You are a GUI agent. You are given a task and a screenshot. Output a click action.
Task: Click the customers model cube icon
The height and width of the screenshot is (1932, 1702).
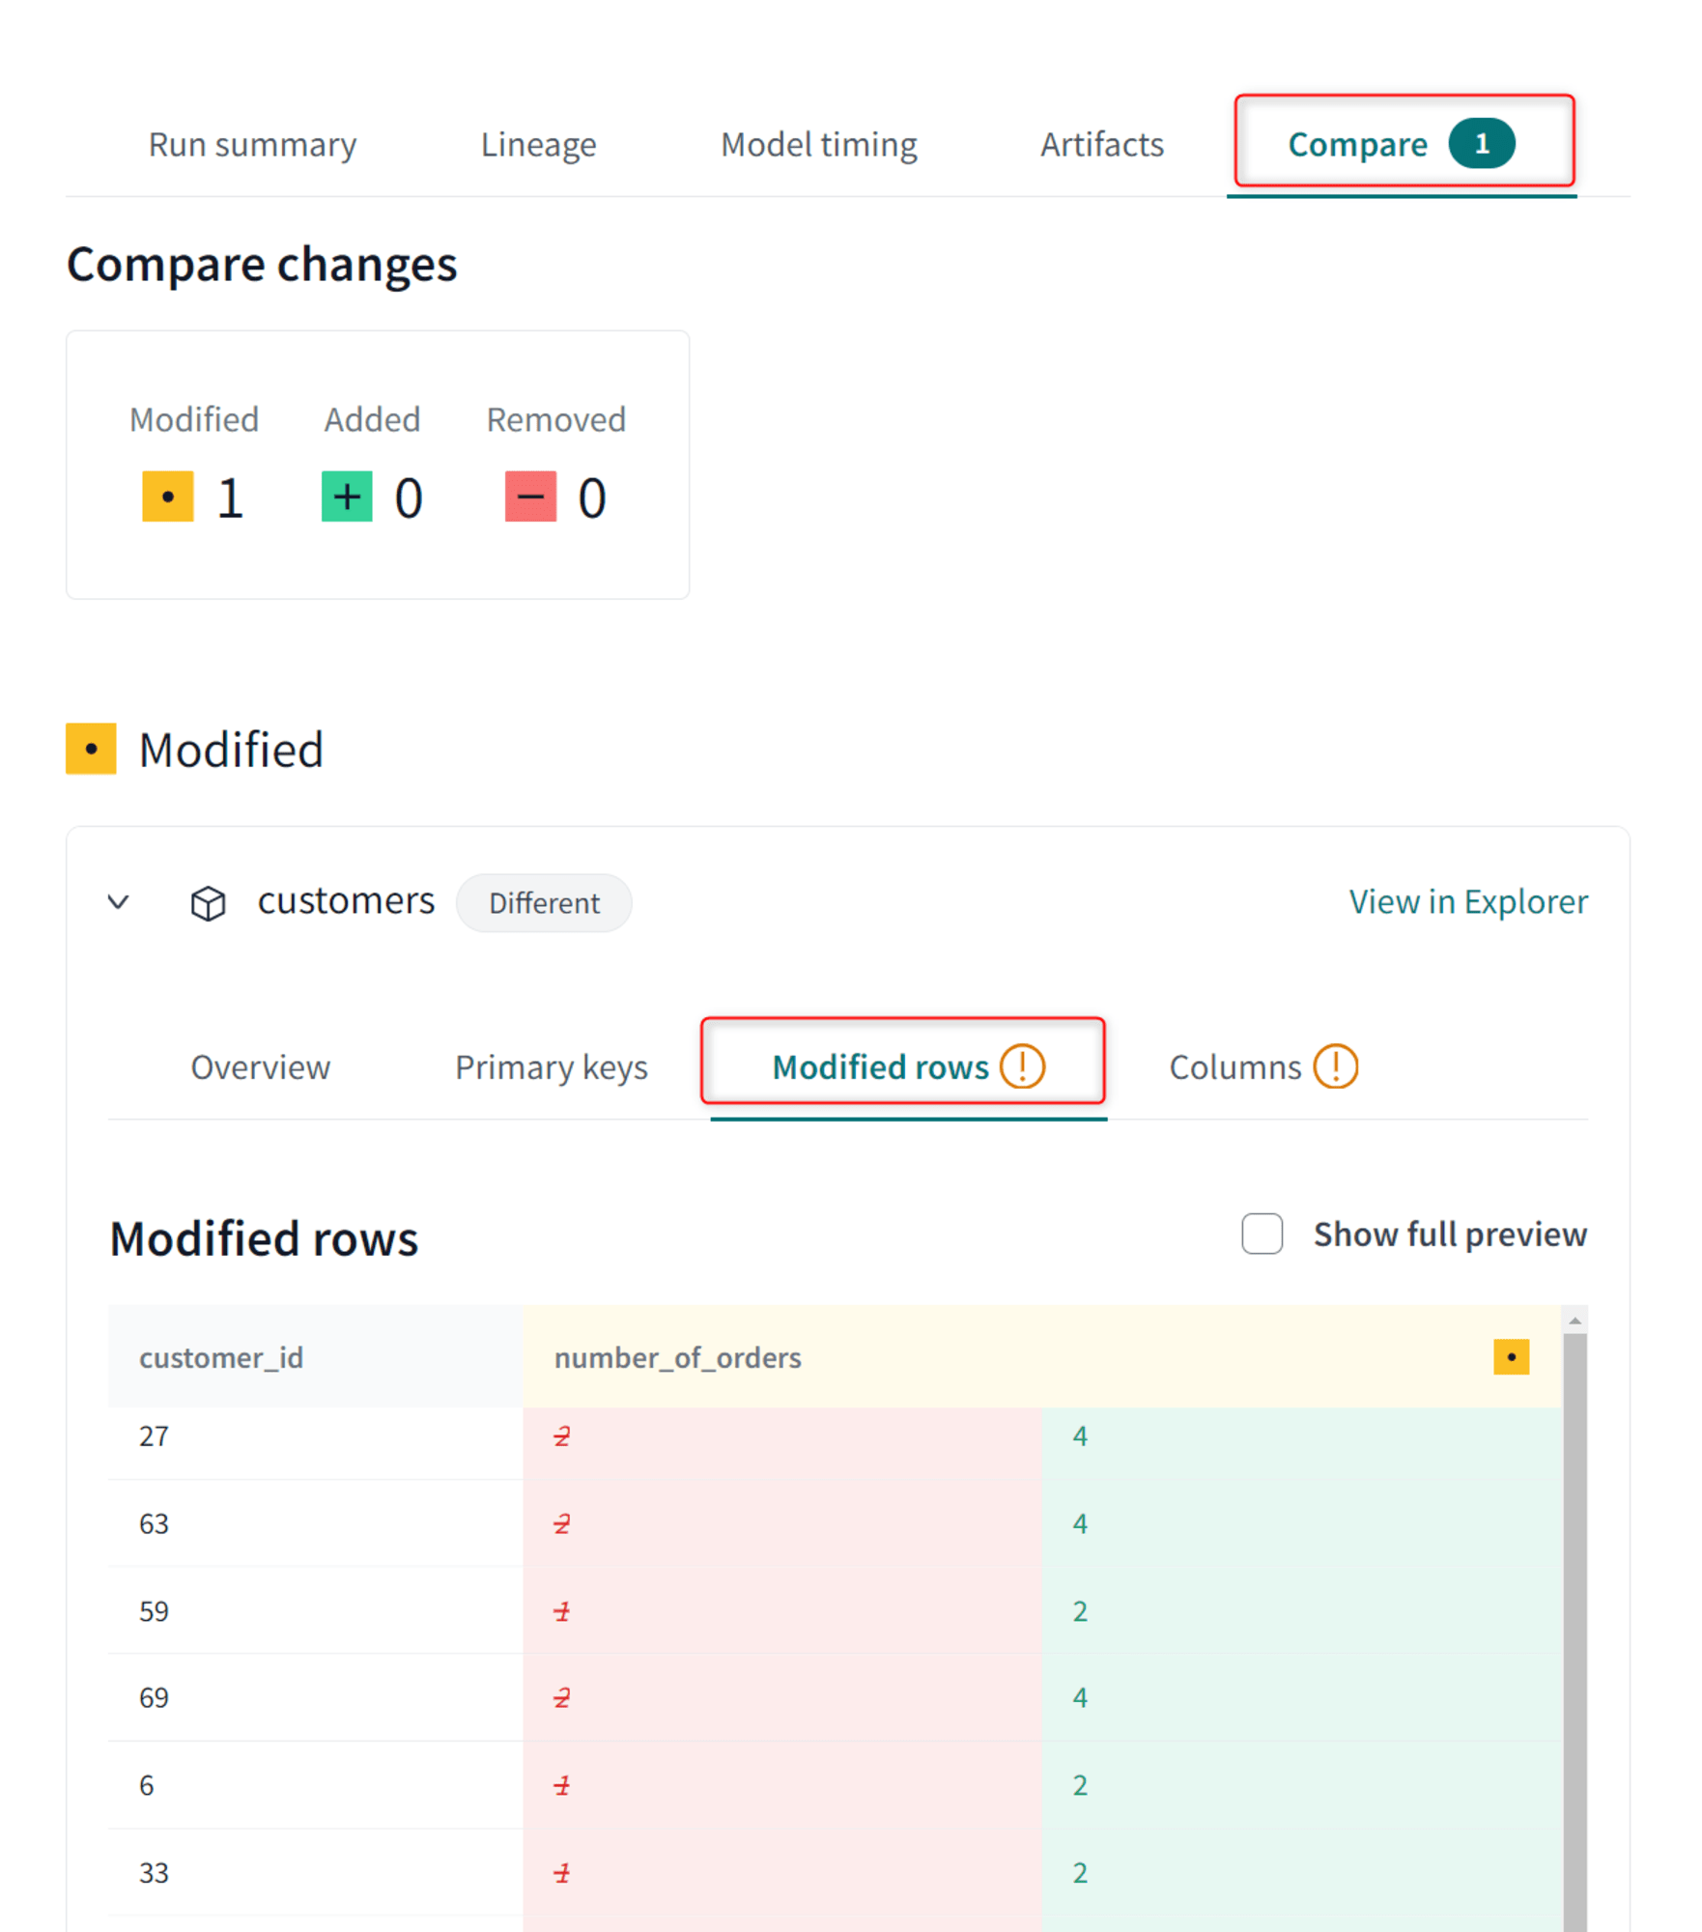pyautogui.click(x=209, y=903)
